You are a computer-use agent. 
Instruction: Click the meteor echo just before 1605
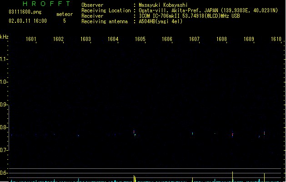[134, 132]
